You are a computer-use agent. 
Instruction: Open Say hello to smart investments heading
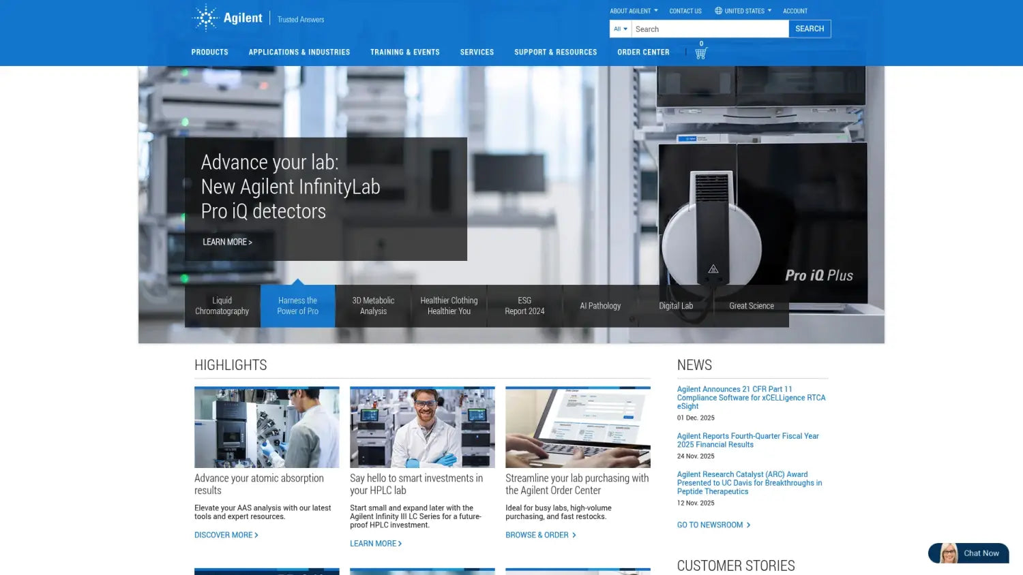[x=416, y=484]
